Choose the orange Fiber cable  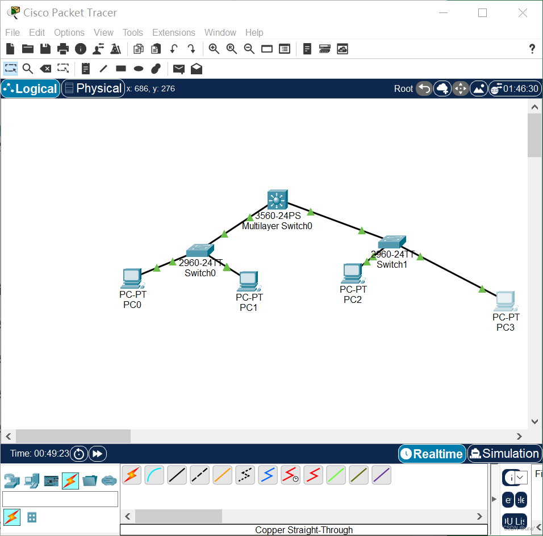(222, 475)
